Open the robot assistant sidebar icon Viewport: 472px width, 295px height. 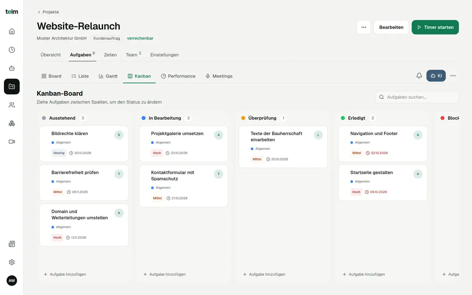coord(12,68)
